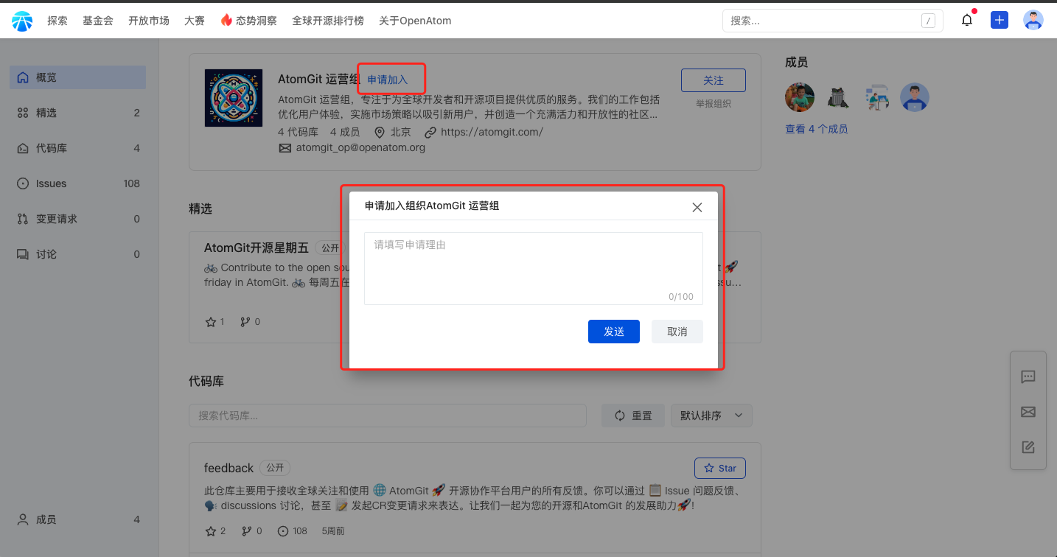Click the 5周前 timestamp on feedback
This screenshot has height=557, width=1057.
(x=333, y=531)
